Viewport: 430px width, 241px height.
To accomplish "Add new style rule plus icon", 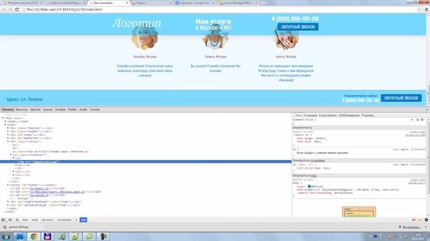I will tap(412, 120).
